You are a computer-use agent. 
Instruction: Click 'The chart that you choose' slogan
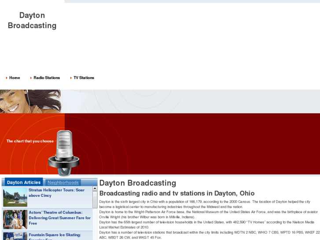pyautogui.click(x=30, y=141)
